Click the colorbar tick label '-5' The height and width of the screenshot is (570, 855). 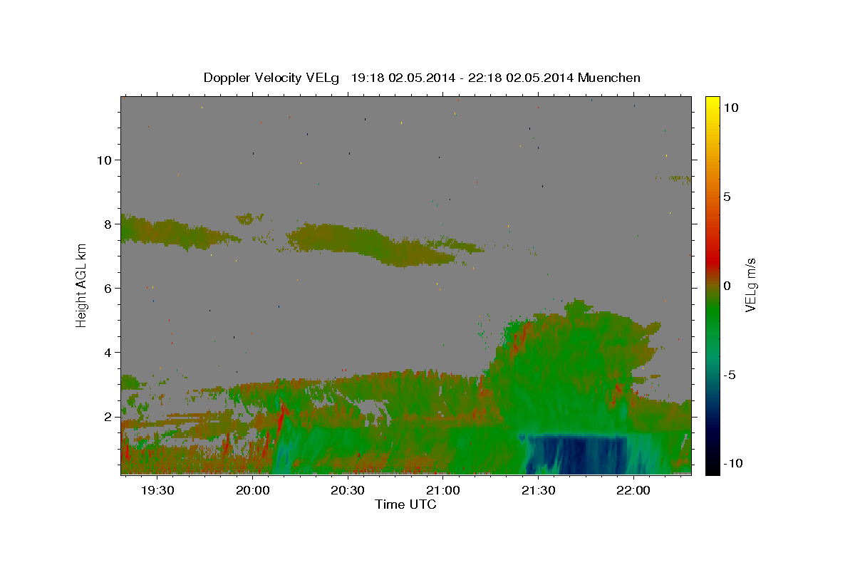[729, 375]
